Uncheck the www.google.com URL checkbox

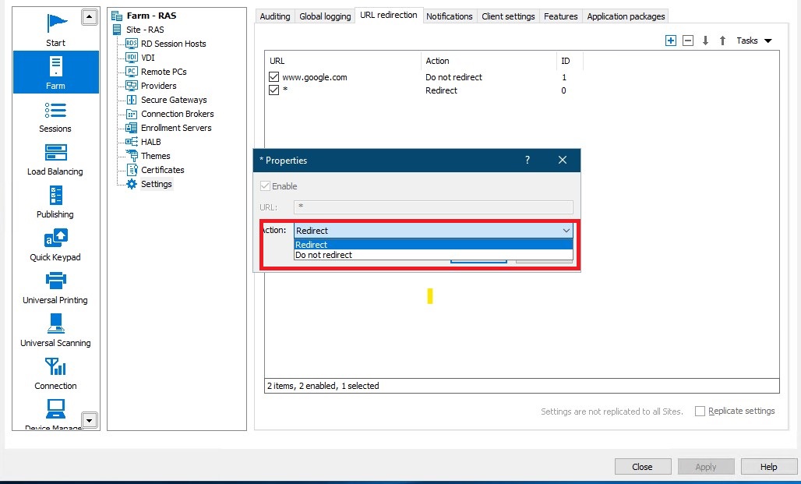[x=273, y=77]
